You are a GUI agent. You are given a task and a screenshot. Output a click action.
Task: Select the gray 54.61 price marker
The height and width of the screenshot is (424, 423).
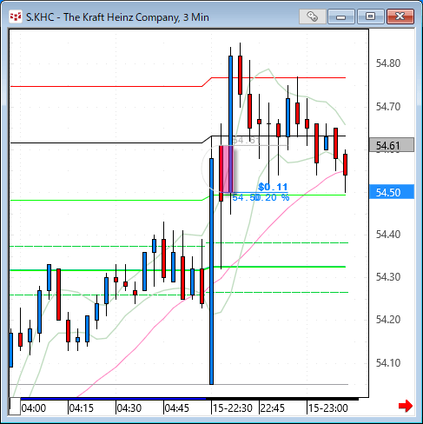[392, 145]
